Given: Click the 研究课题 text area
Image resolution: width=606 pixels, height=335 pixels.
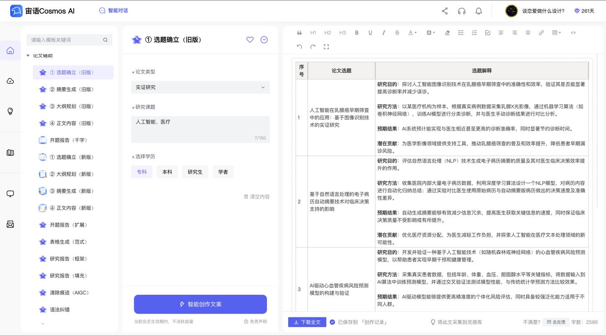Looking at the screenshot, I should click(x=200, y=129).
